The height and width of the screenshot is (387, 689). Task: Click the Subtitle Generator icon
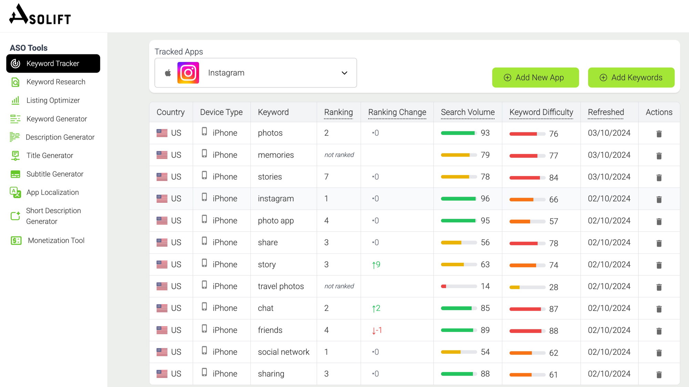click(x=16, y=174)
